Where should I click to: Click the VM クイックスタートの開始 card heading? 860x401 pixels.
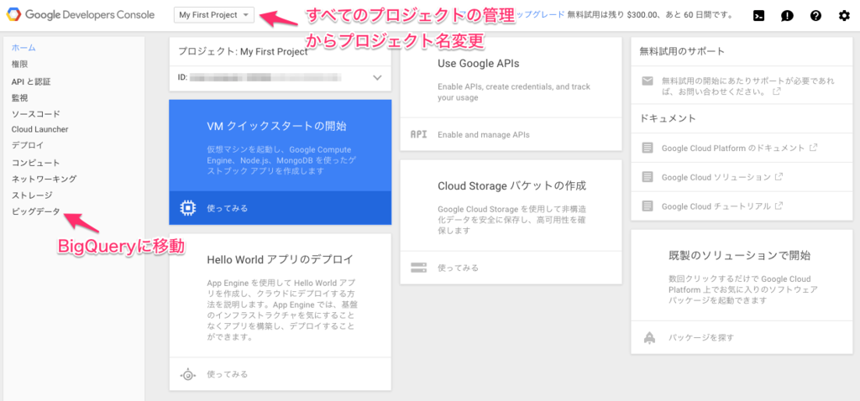(x=276, y=126)
